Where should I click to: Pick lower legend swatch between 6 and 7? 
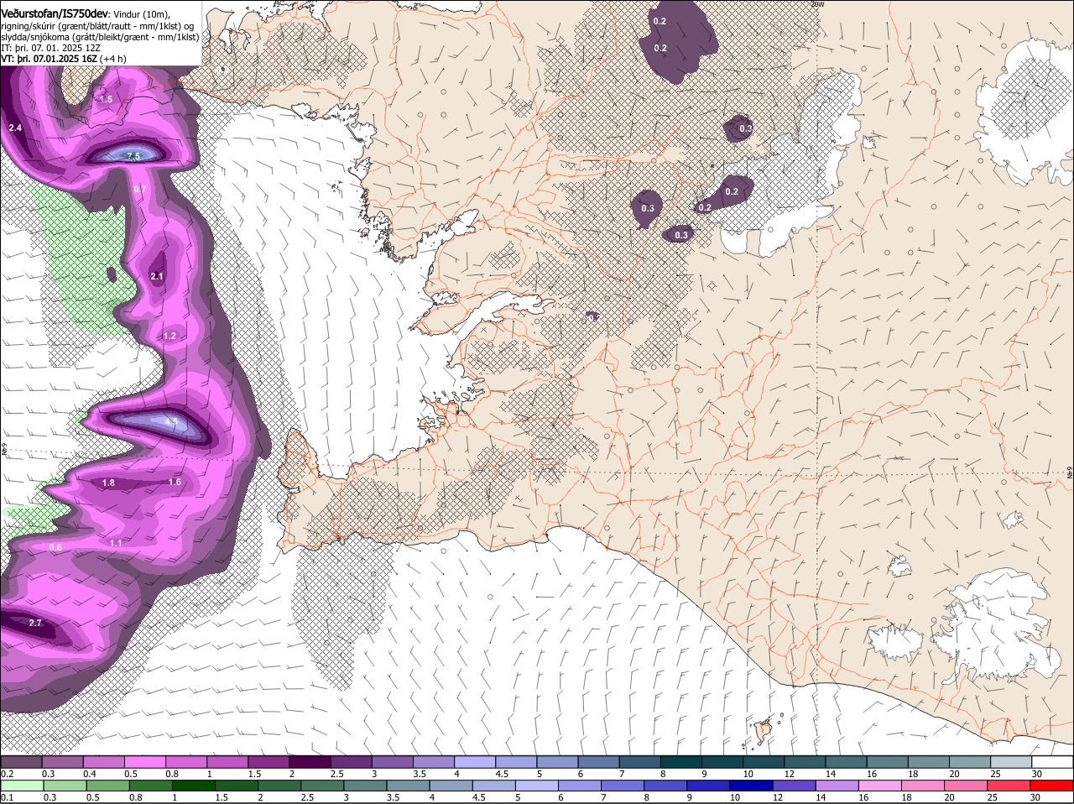coord(581,786)
